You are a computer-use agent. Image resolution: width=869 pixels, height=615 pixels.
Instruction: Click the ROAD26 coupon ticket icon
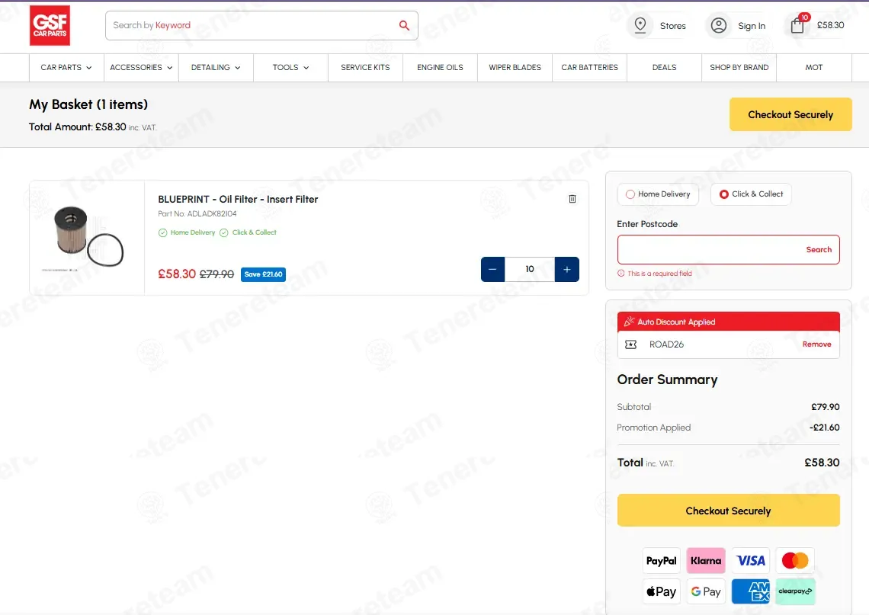(630, 344)
